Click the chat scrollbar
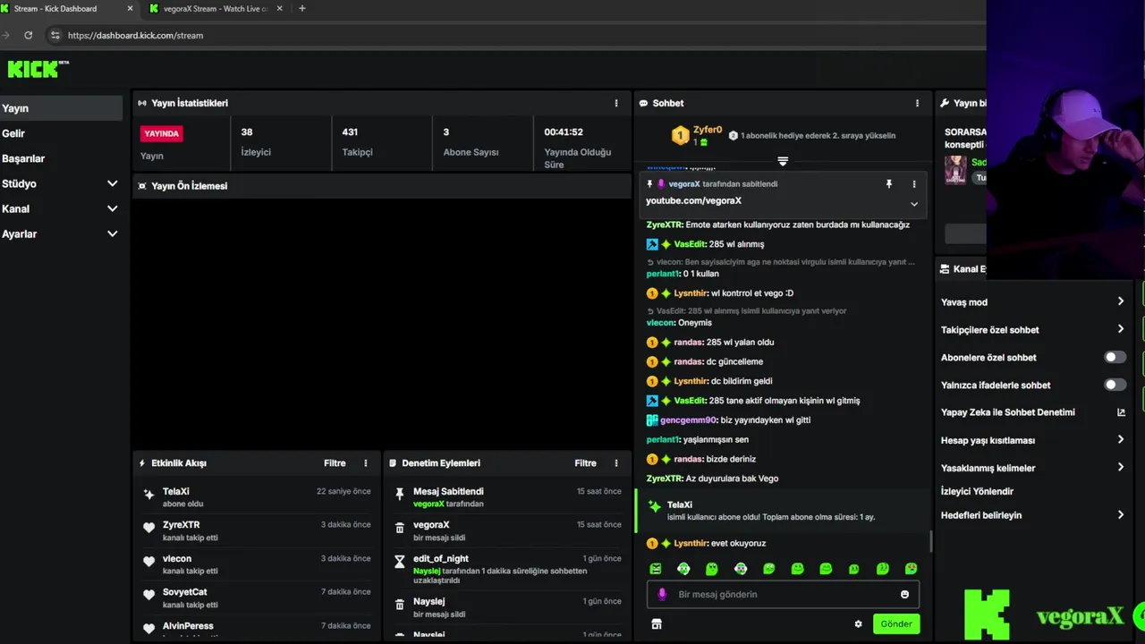This screenshot has width=1145, height=644. click(x=931, y=540)
